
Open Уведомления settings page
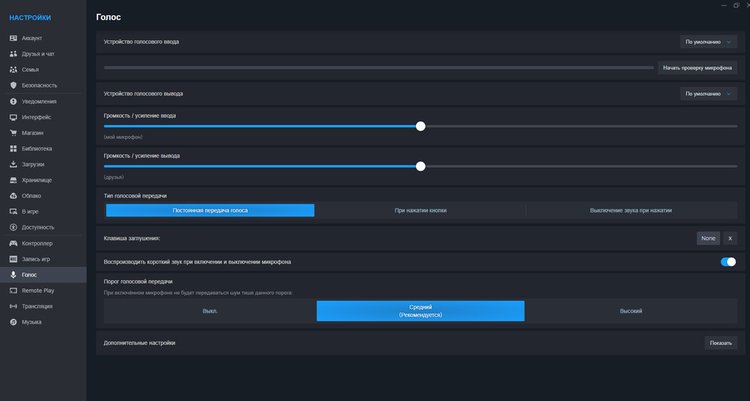pyautogui.click(x=43, y=101)
